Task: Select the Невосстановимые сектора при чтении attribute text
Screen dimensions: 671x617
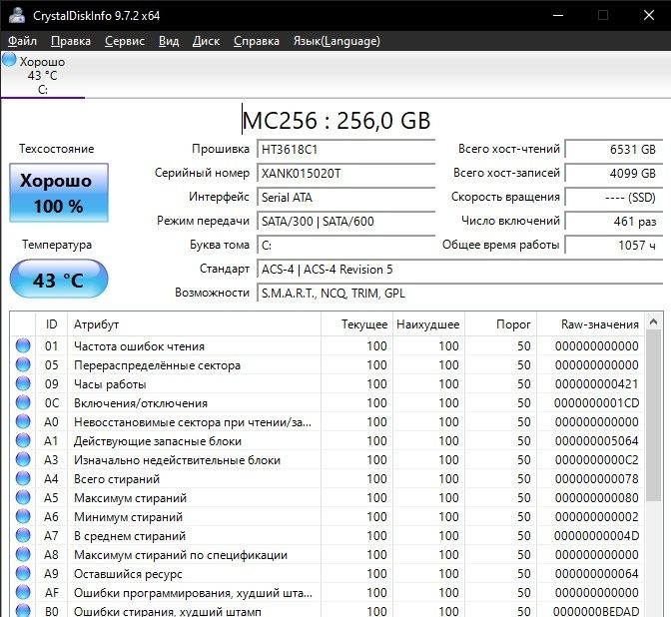Action: click(193, 422)
